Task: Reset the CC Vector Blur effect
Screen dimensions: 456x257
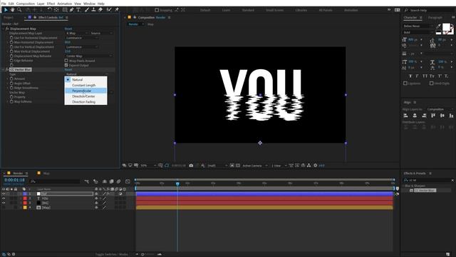Action: click(68, 70)
